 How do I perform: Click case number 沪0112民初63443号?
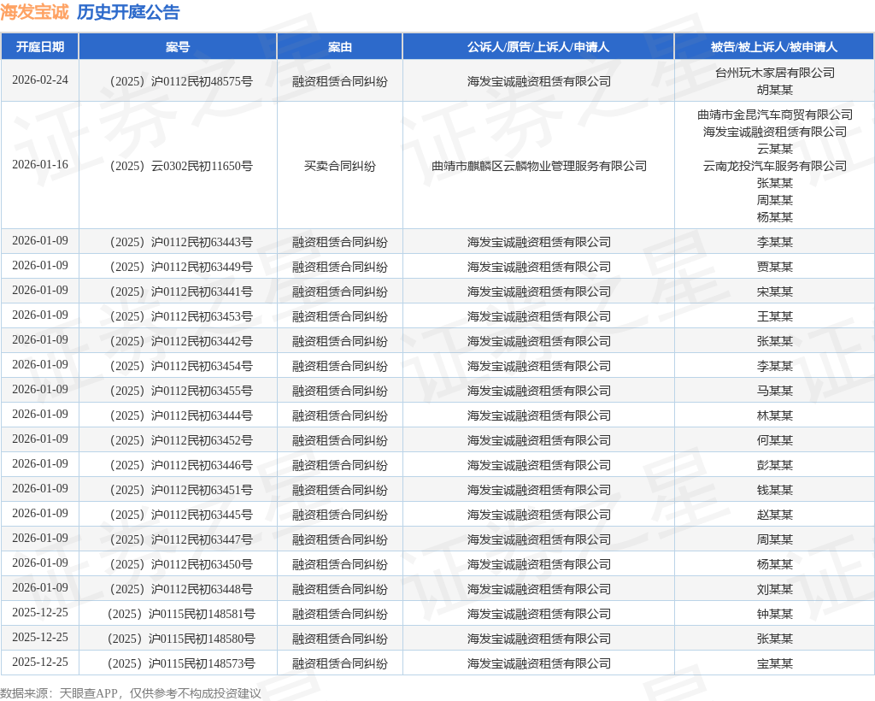pos(181,242)
